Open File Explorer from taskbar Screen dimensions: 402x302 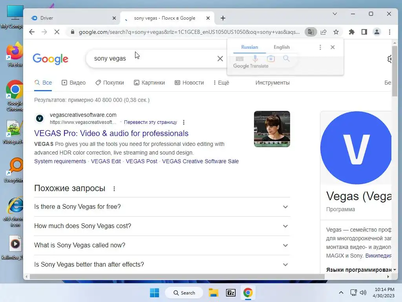pos(213,293)
